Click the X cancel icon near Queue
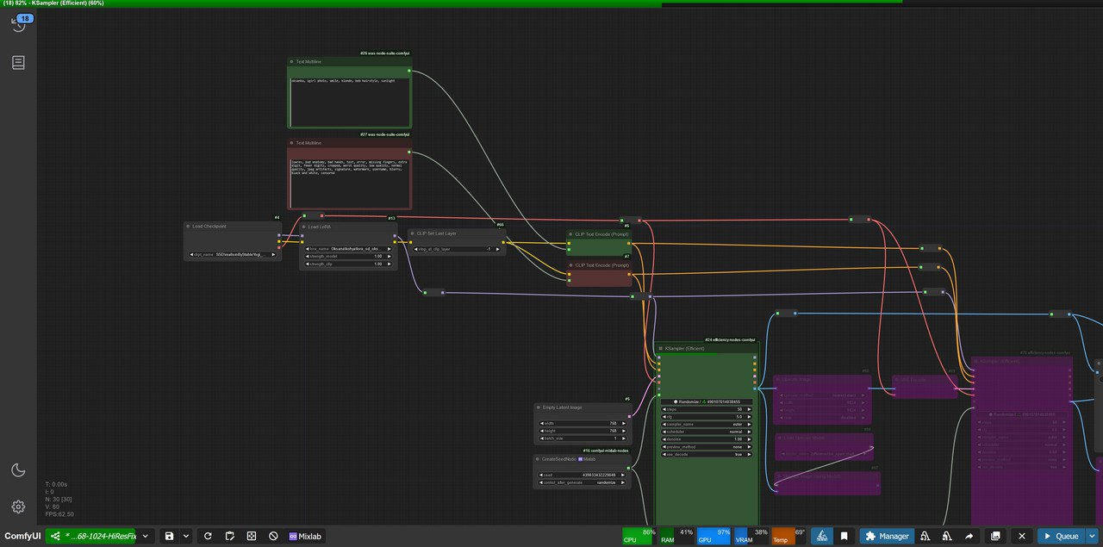The width and height of the screenshot is (1103, 547). coord(1022,536)
